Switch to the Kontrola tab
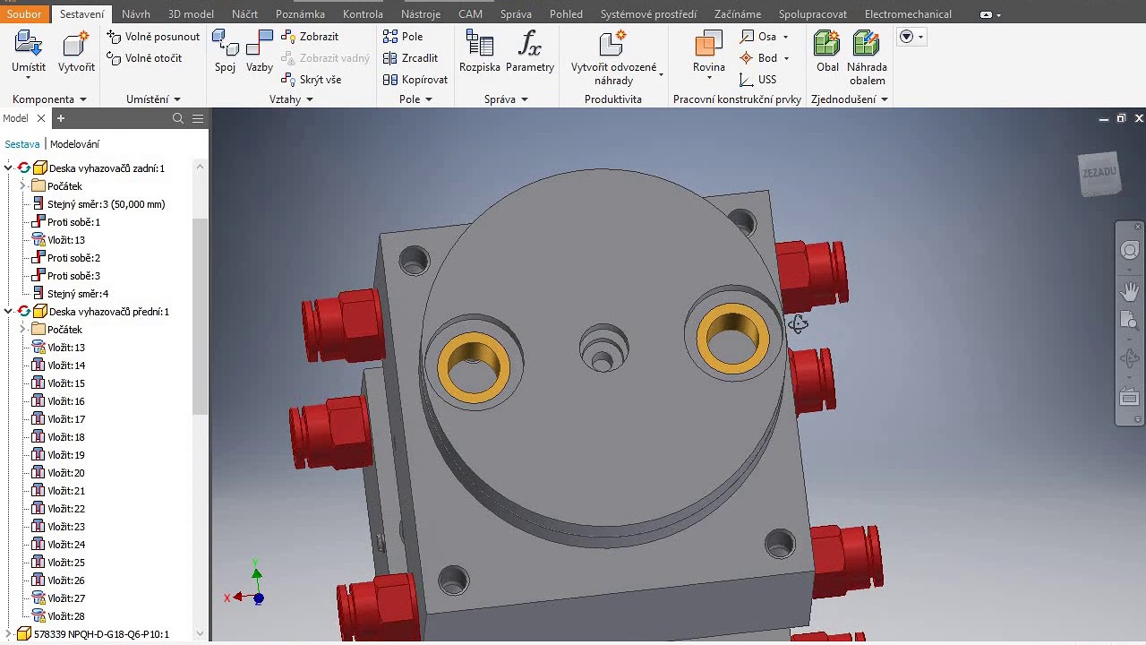1146x645 pixels. (x=363, y=14)
